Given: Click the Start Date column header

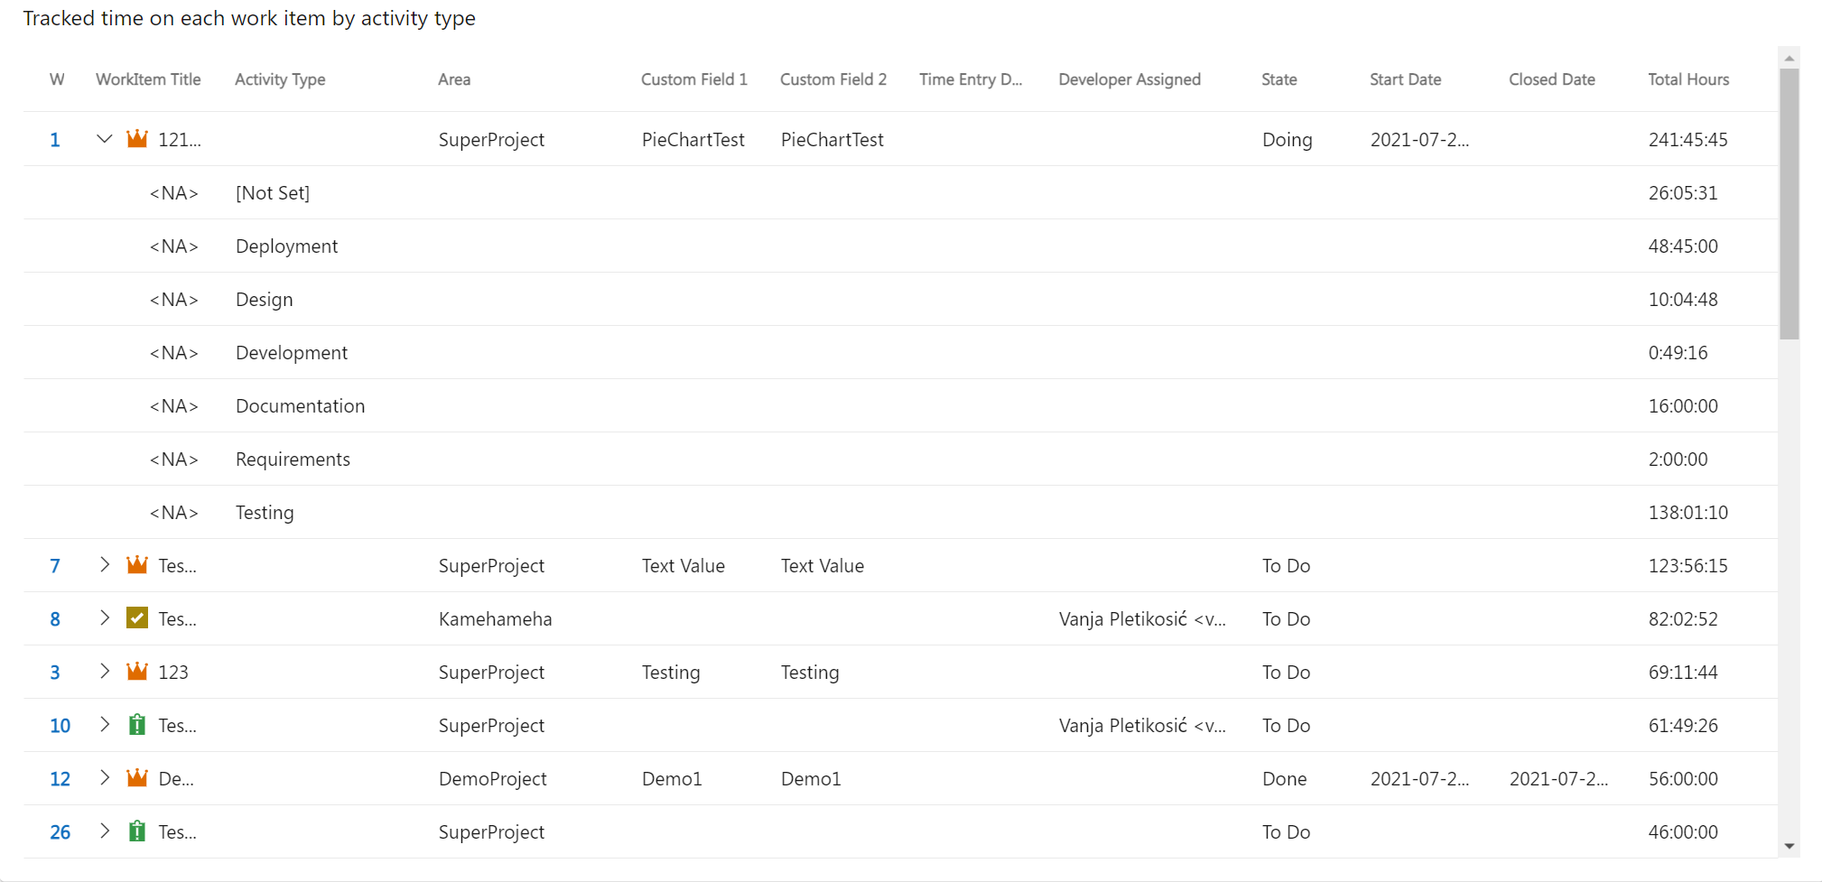Looking at the screenshot, I should pos(1405,79).
